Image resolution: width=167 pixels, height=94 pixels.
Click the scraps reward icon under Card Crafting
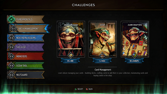pos(134,55)
